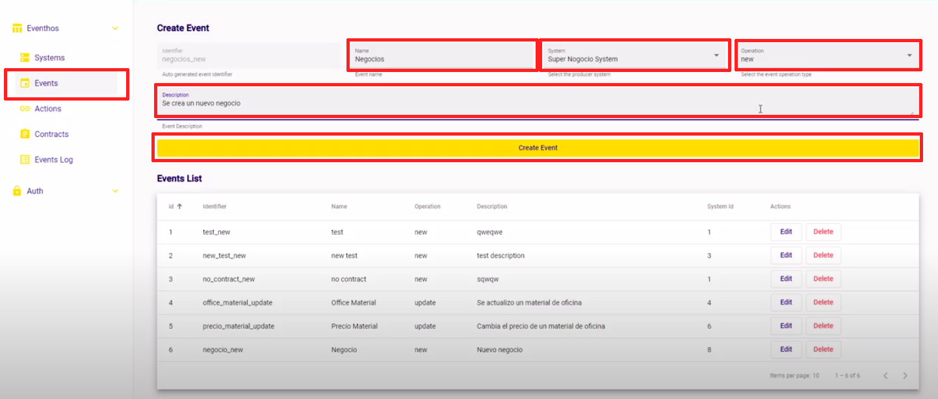Click the 'sqwqw' description cell
The image size is (938, 399).
488,279
